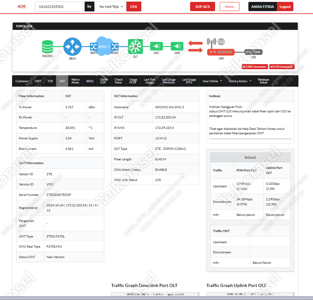Click the left BRAS switch icon
The image size is (313, 300).
[94, 47]
